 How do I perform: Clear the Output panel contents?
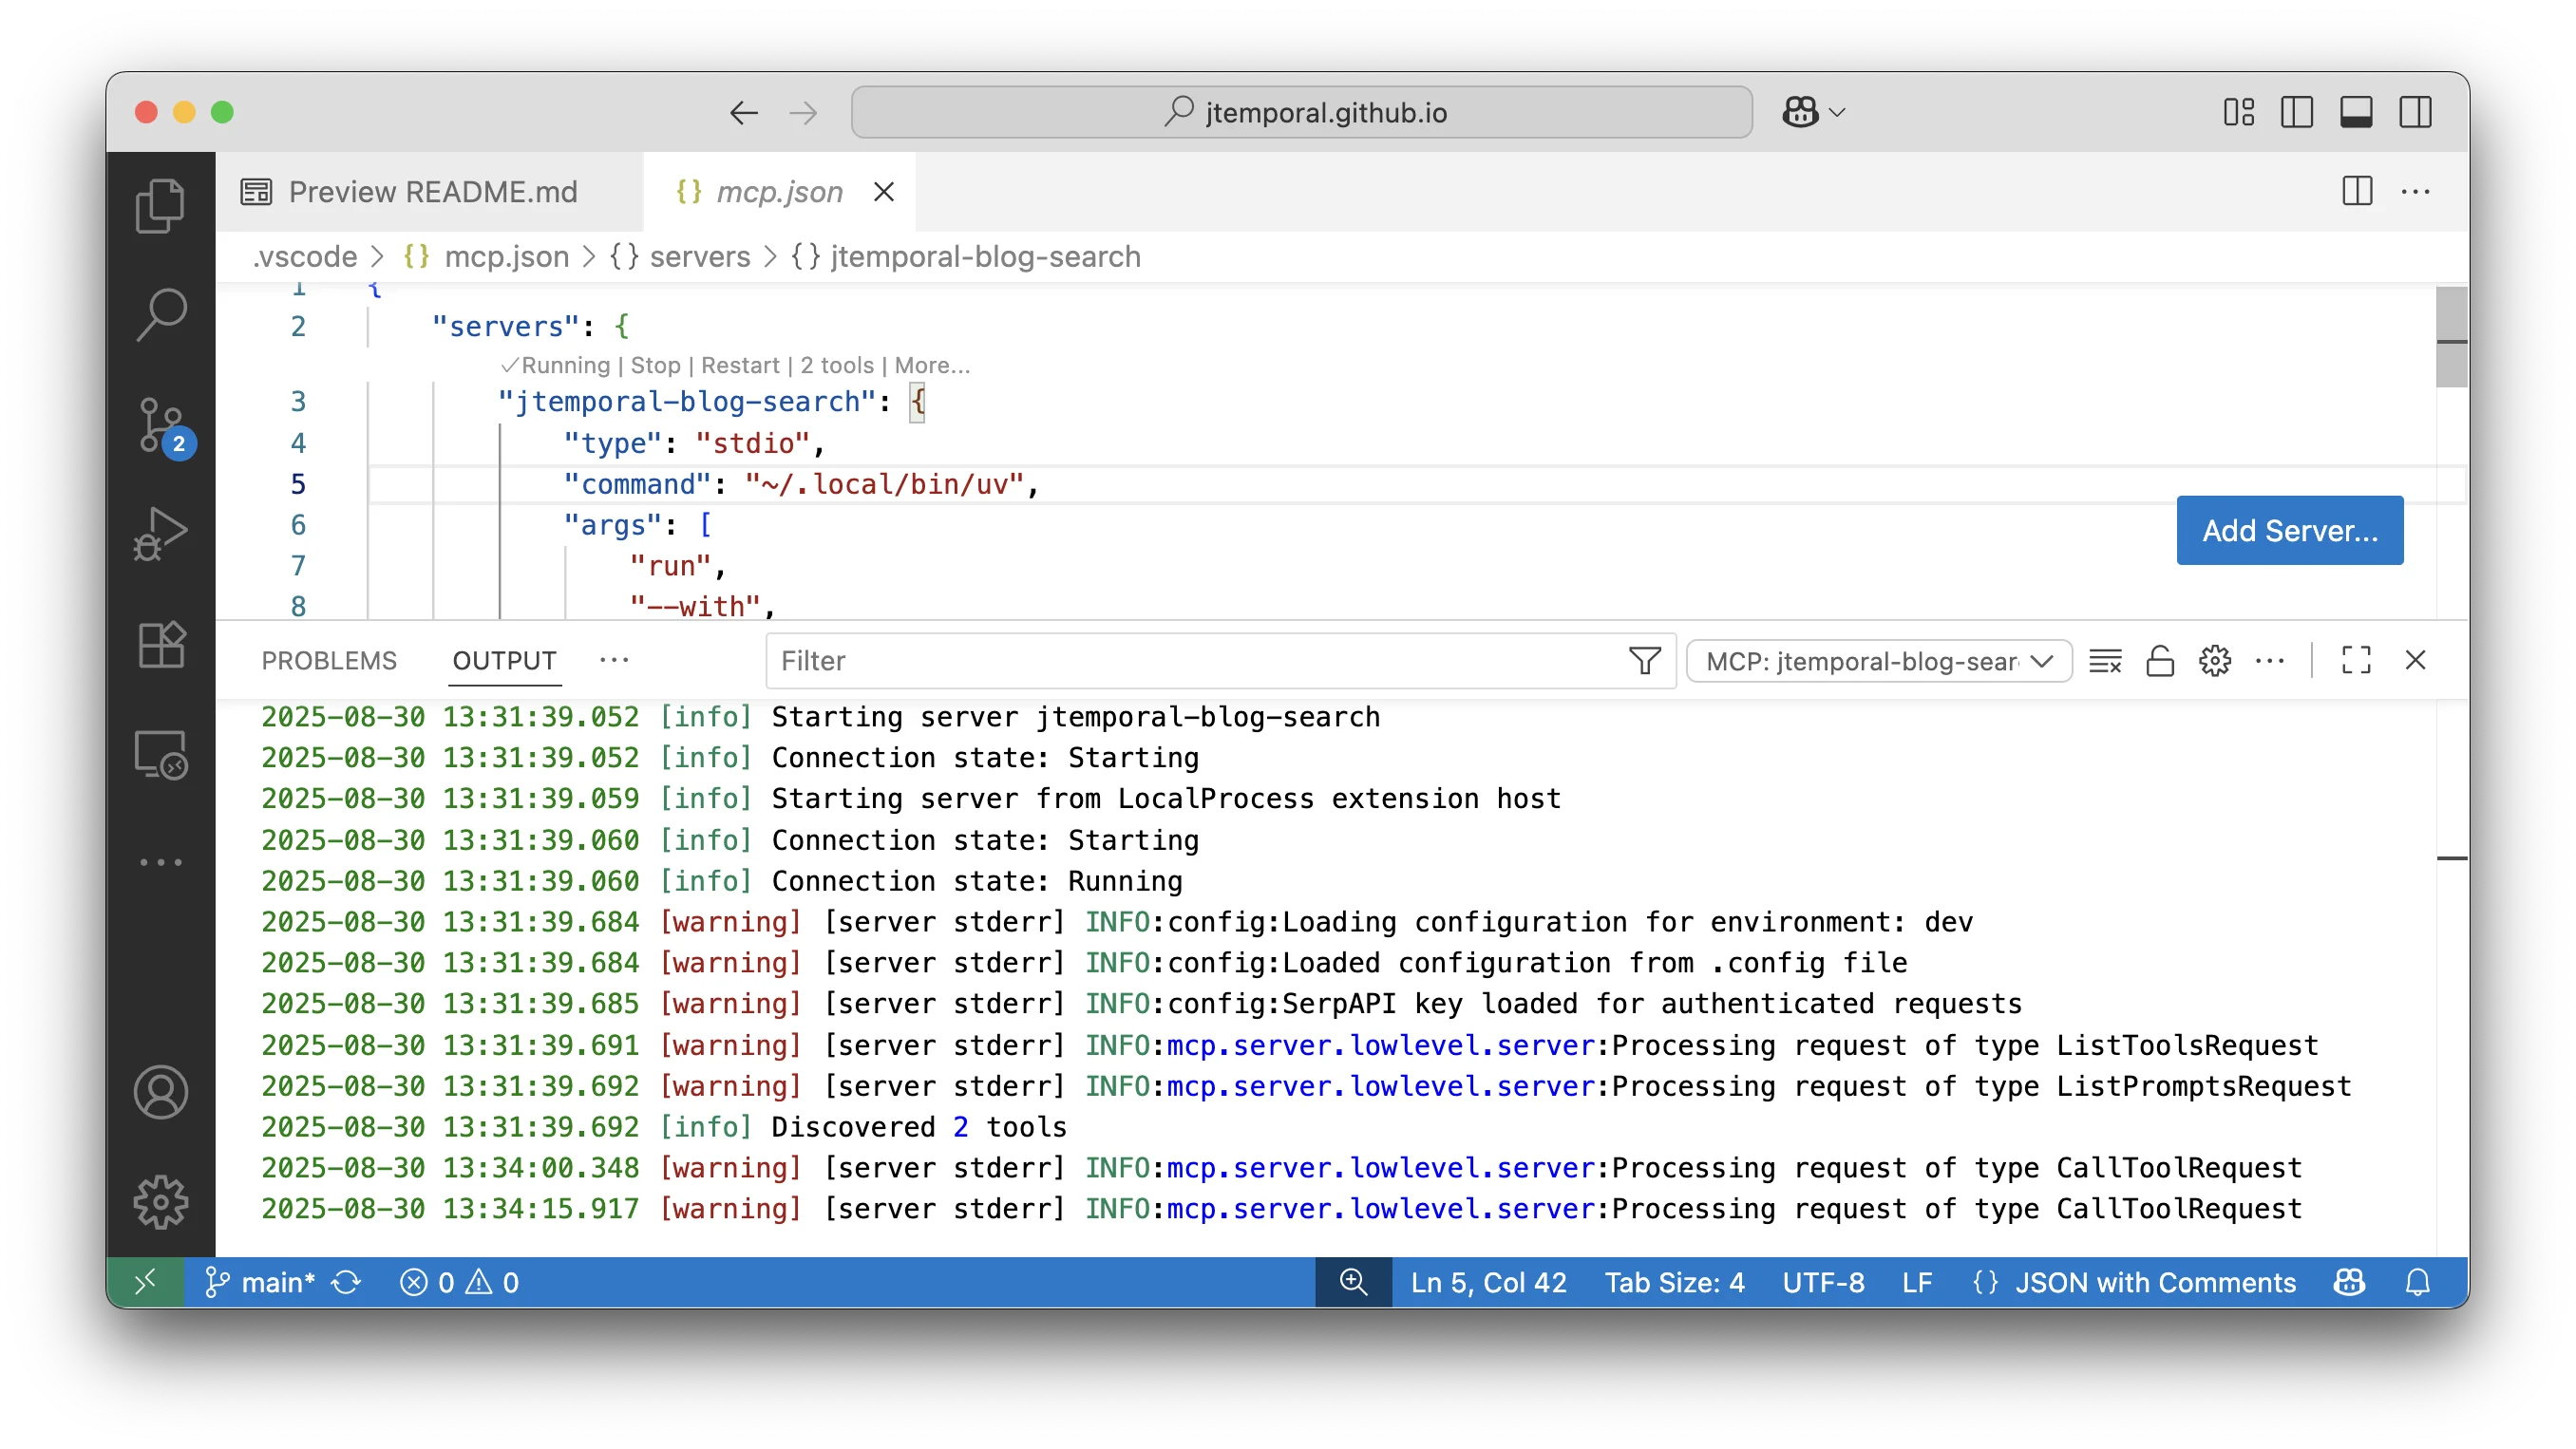click(2106, 660)
